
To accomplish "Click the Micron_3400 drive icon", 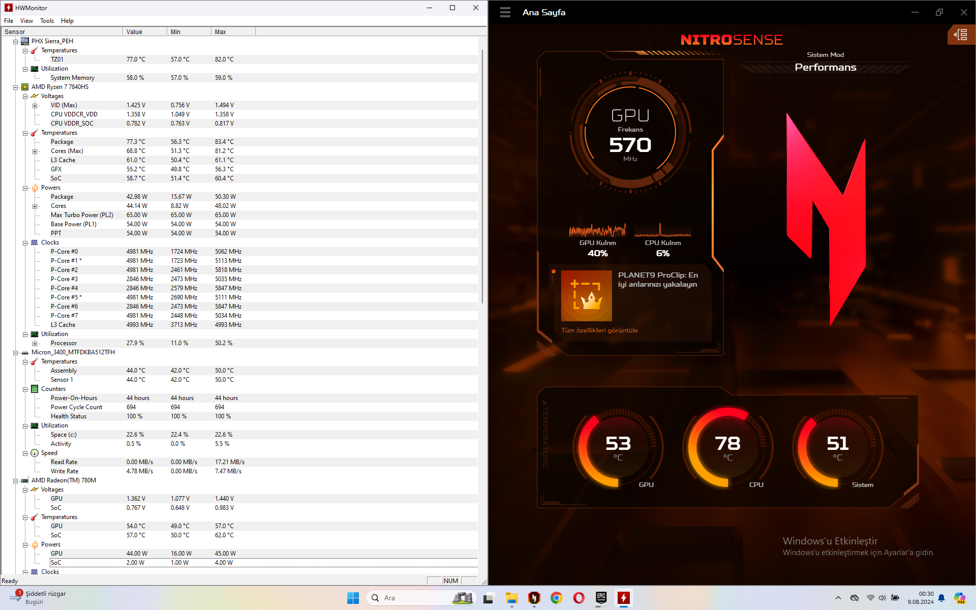I will pos(25,352).
